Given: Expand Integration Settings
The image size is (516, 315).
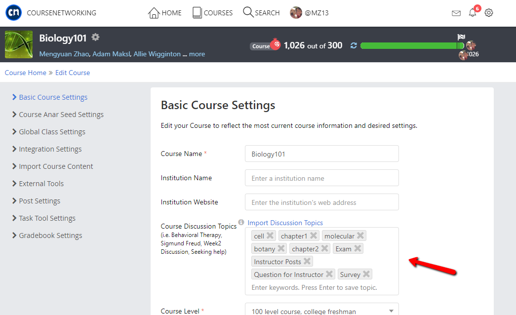Looking at the screenshot, I should 50,149.
